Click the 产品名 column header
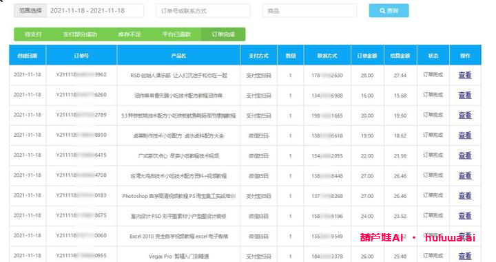 178,56
